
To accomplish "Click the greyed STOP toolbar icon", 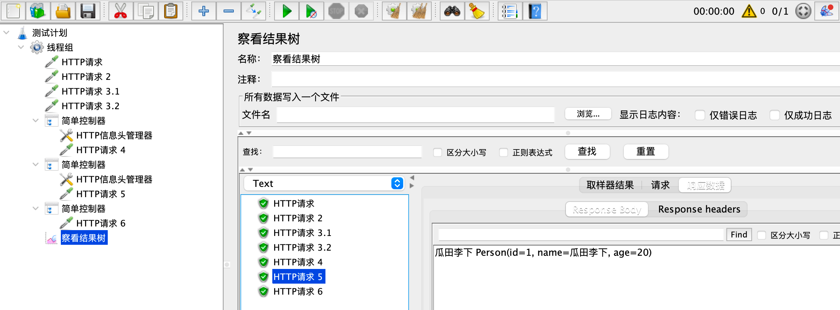I will click(336, 11).
